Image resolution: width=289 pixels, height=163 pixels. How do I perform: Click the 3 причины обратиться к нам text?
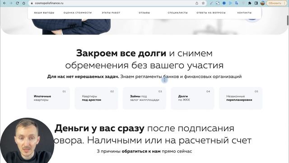[x=144, y=151]
